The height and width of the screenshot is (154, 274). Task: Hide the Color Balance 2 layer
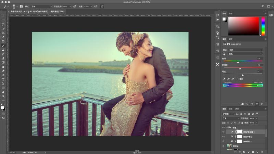224,137
